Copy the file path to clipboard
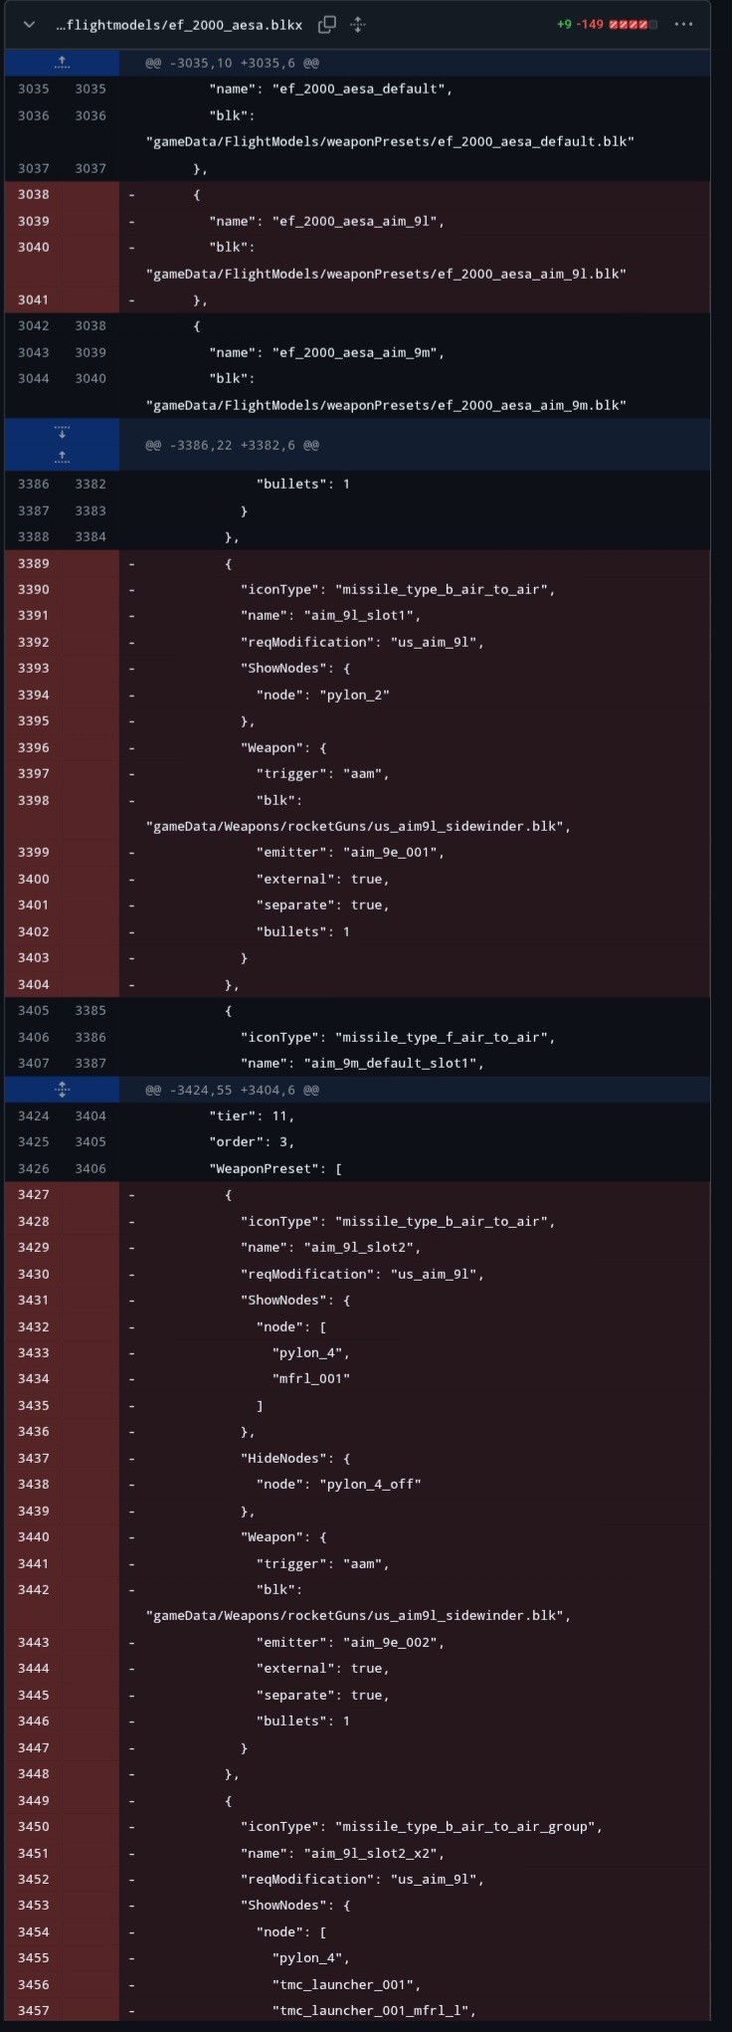The image size is (732, 2032). (x=326, y=24)
